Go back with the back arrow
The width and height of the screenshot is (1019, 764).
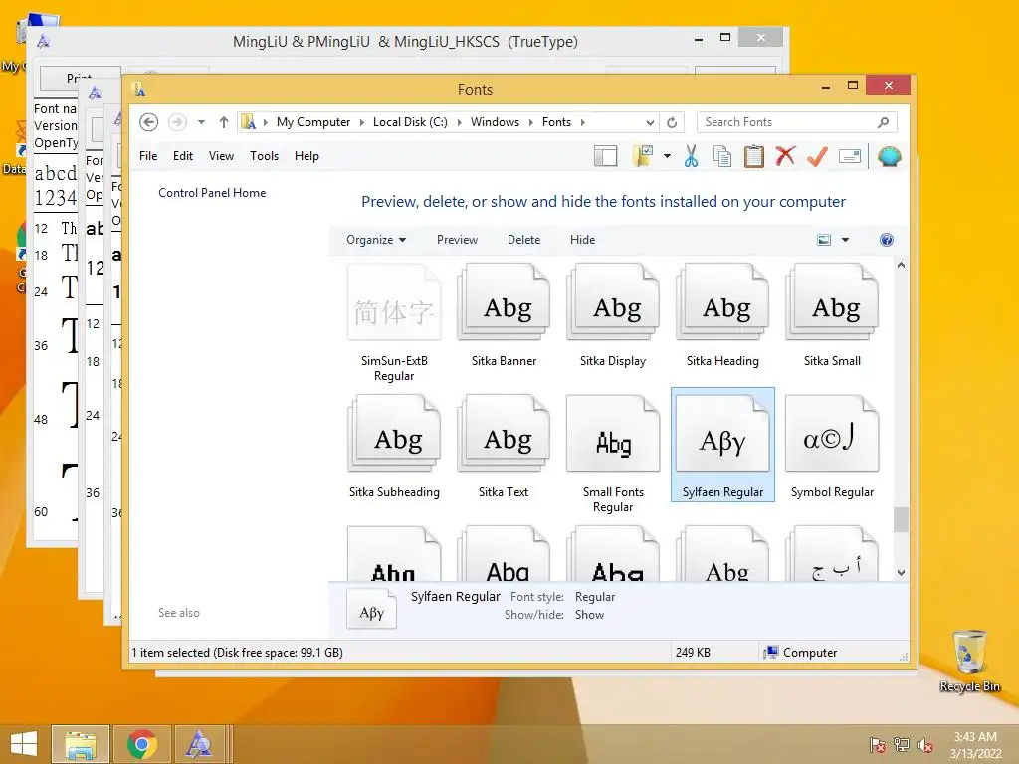click(149, 122)
